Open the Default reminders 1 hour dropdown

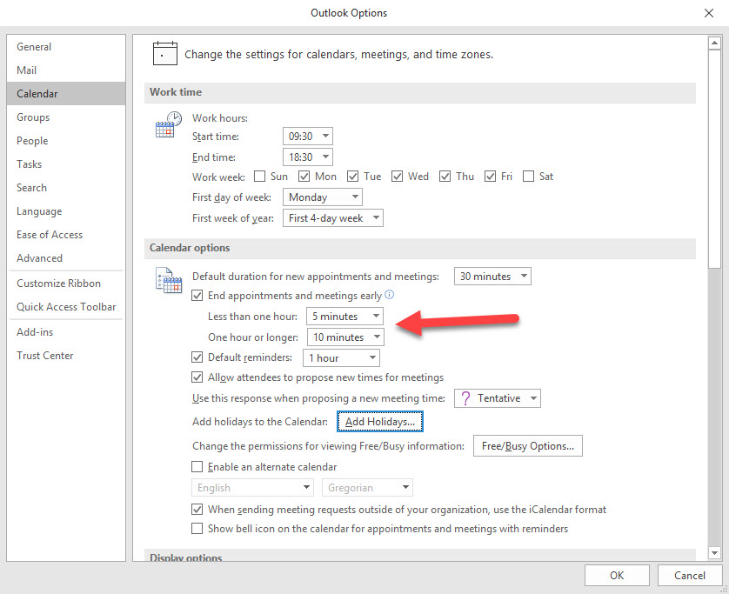tap(341, 358)
